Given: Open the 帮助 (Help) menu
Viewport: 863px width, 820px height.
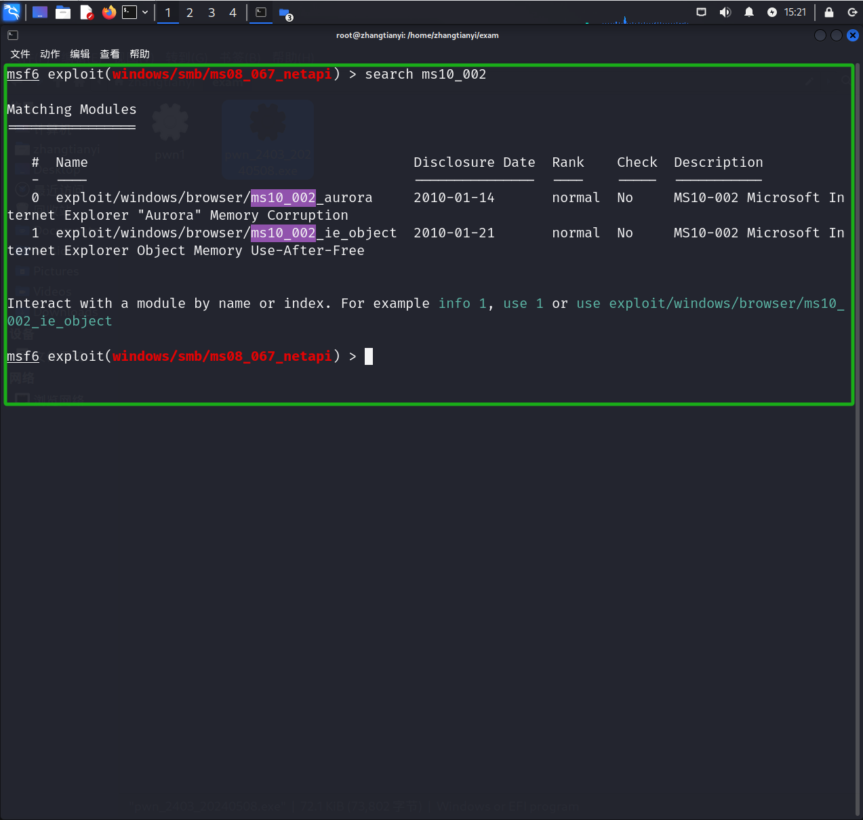Looking at the screenshot, I should tap(140, 54).
